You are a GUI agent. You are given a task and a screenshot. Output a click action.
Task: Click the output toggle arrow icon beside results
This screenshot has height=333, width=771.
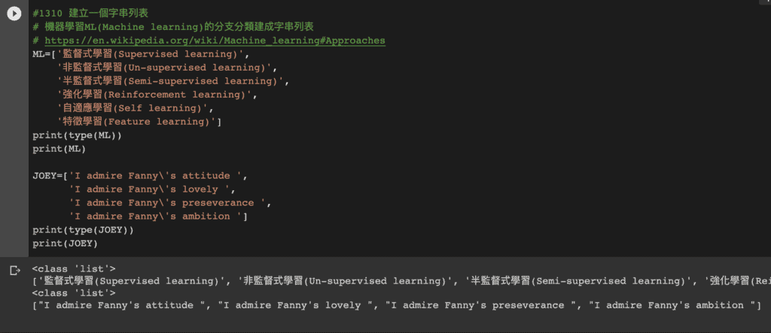[x=15, y=271]
